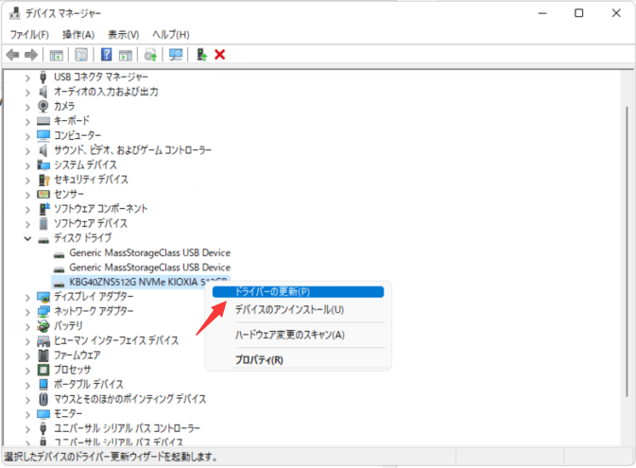Screen dimensions: 636x468
Task: Select the ポータブル デバイス row
Action: pyautogui.click(x=89, y=385)
